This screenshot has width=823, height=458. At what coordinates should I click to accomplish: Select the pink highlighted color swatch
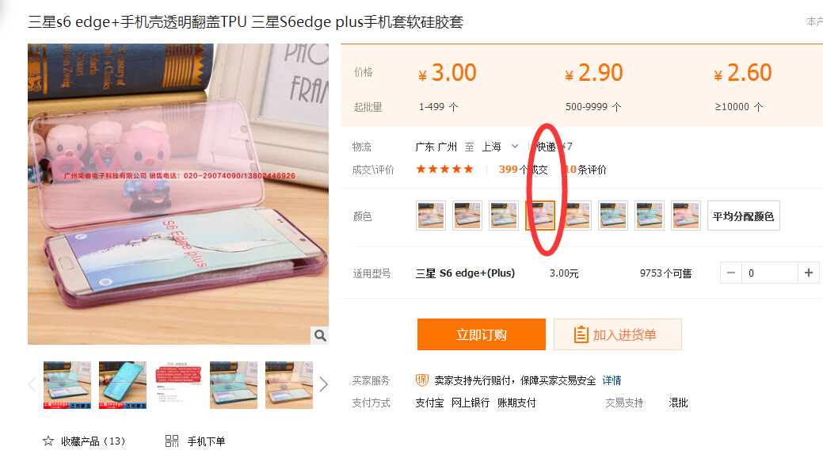point(540,216)
